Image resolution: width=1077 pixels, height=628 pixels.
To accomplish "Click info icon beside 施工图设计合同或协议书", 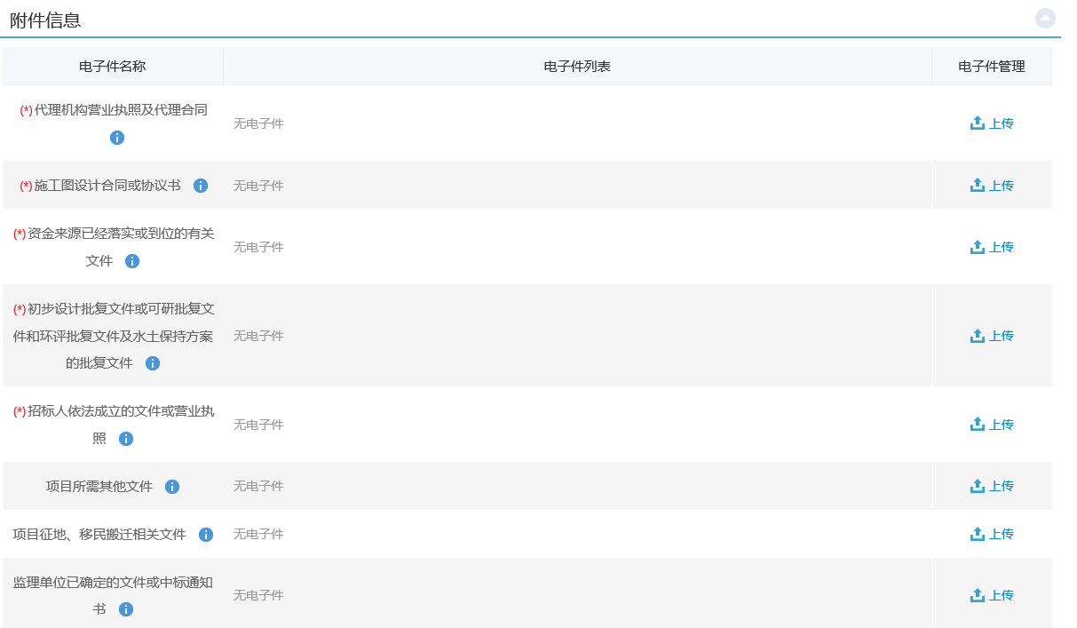I will (201, 186).
